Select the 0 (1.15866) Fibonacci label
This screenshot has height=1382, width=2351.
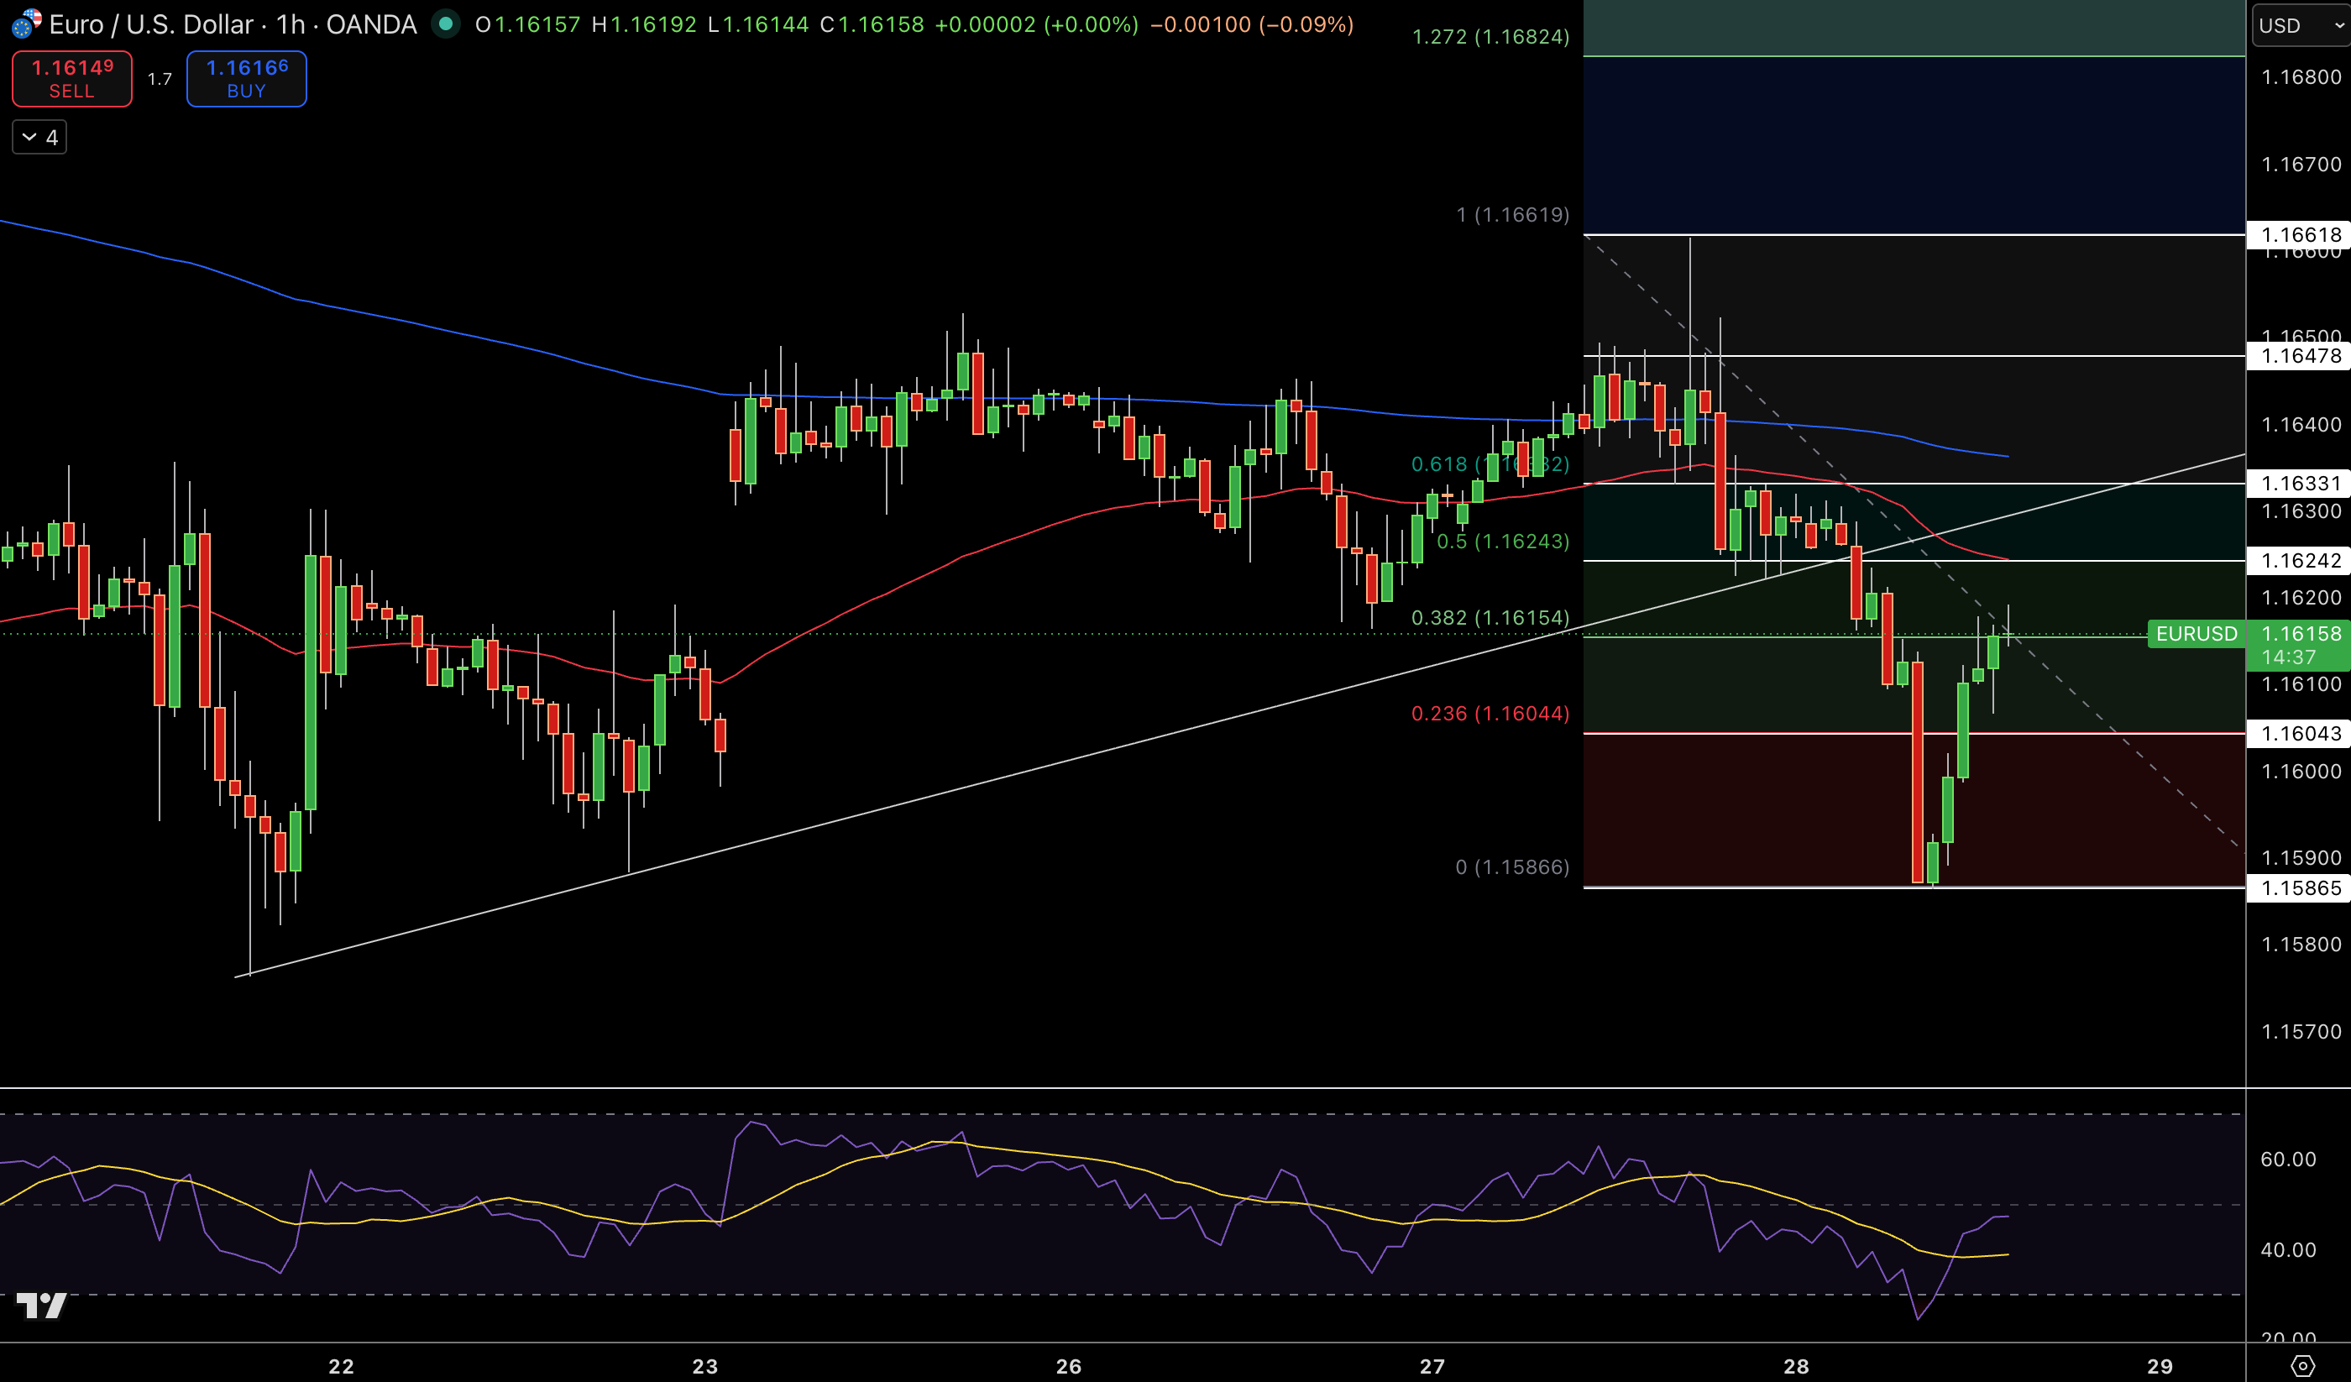(x=1512, y=867)
